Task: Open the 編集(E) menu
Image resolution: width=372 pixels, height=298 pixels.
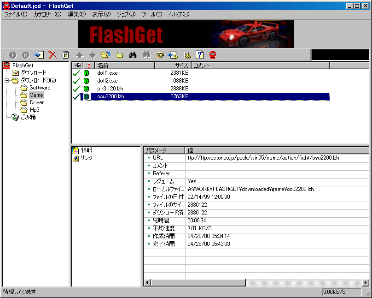Action: (77, 14)
